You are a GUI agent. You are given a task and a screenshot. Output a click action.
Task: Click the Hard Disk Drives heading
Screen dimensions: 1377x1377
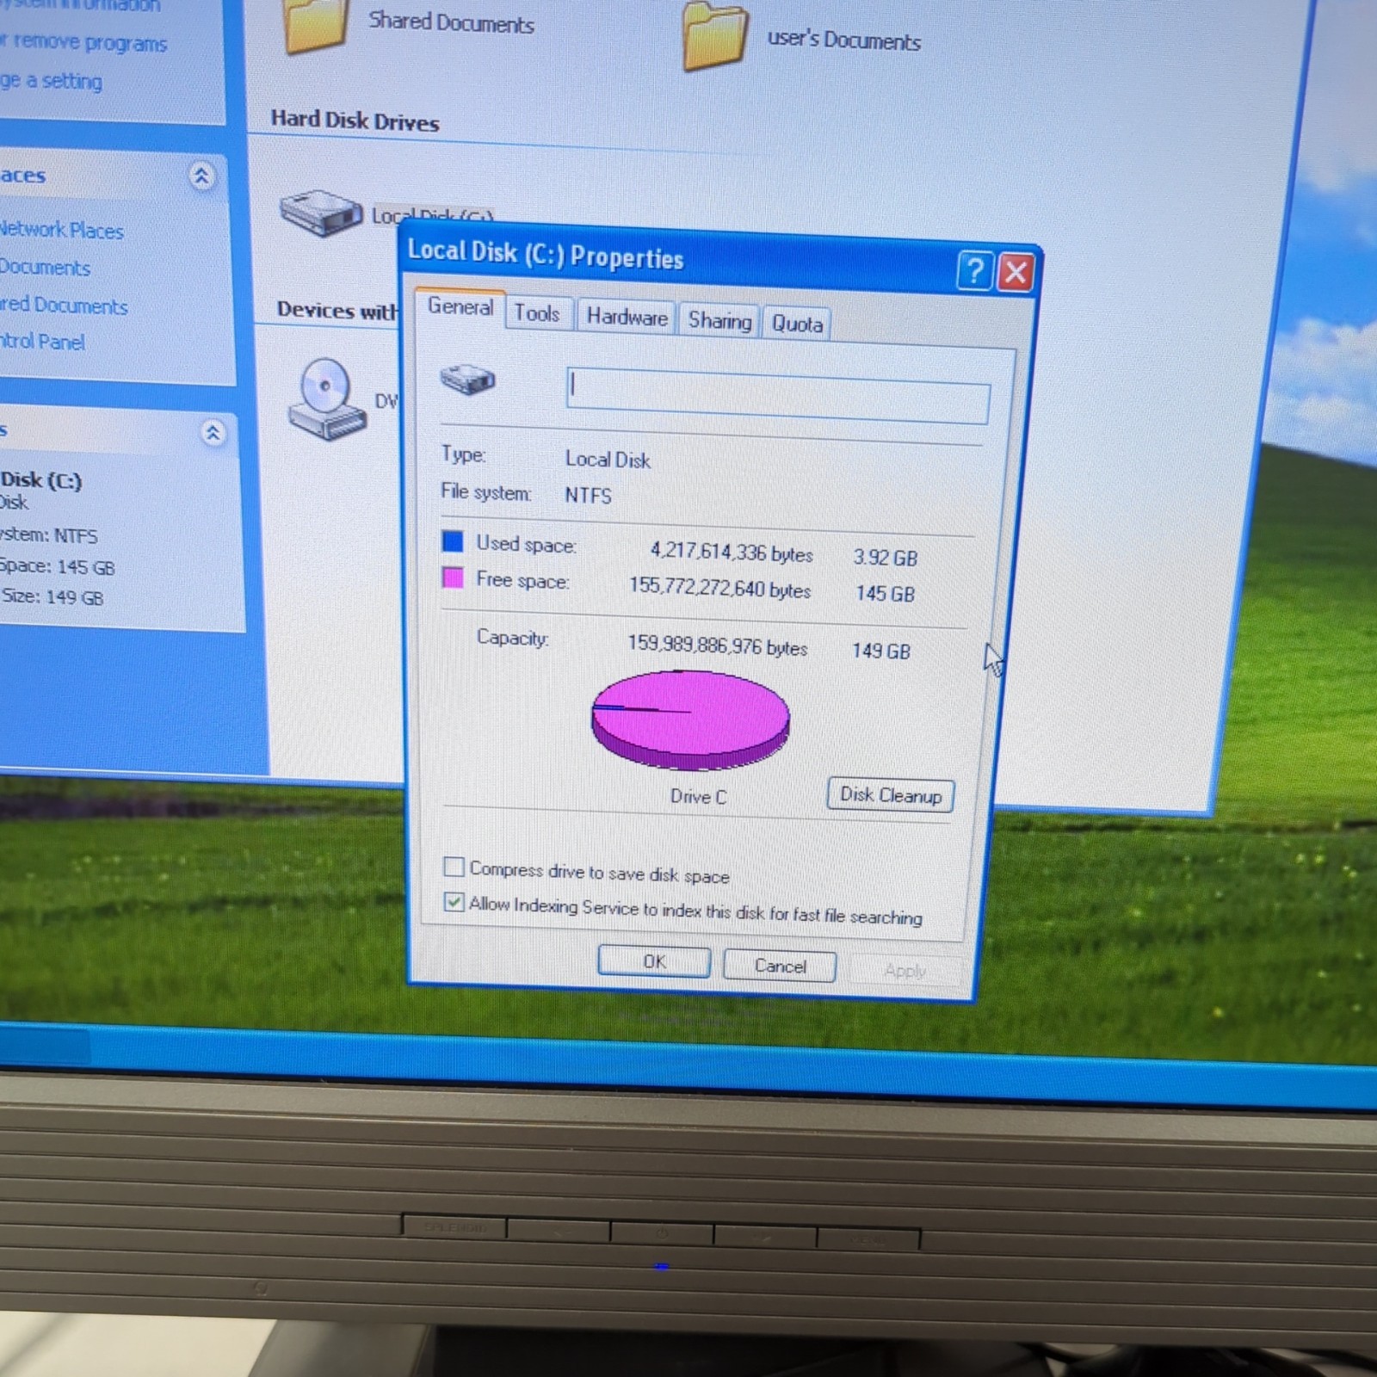355,120
